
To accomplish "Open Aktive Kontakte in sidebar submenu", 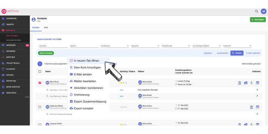I will coord(12,36).
